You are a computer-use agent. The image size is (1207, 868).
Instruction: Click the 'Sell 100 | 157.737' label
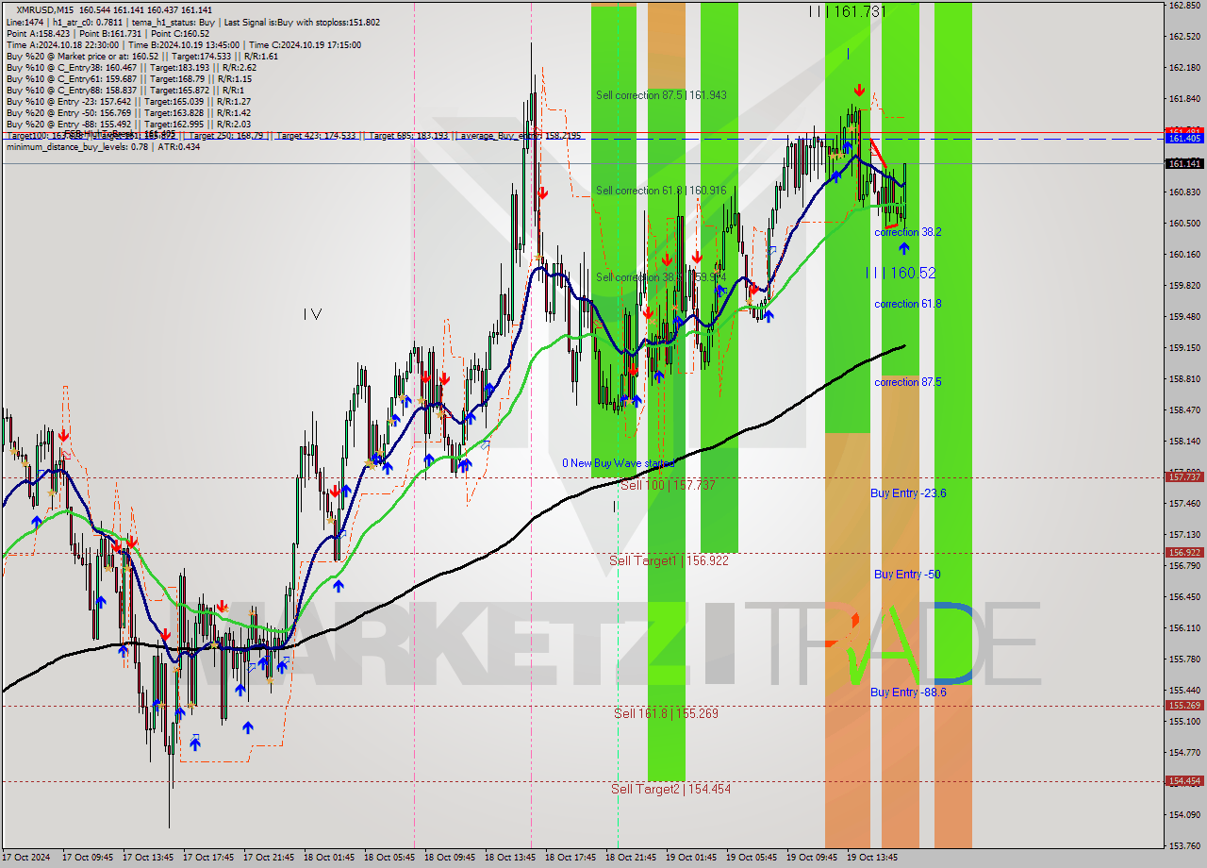click(x=668, y=485)
